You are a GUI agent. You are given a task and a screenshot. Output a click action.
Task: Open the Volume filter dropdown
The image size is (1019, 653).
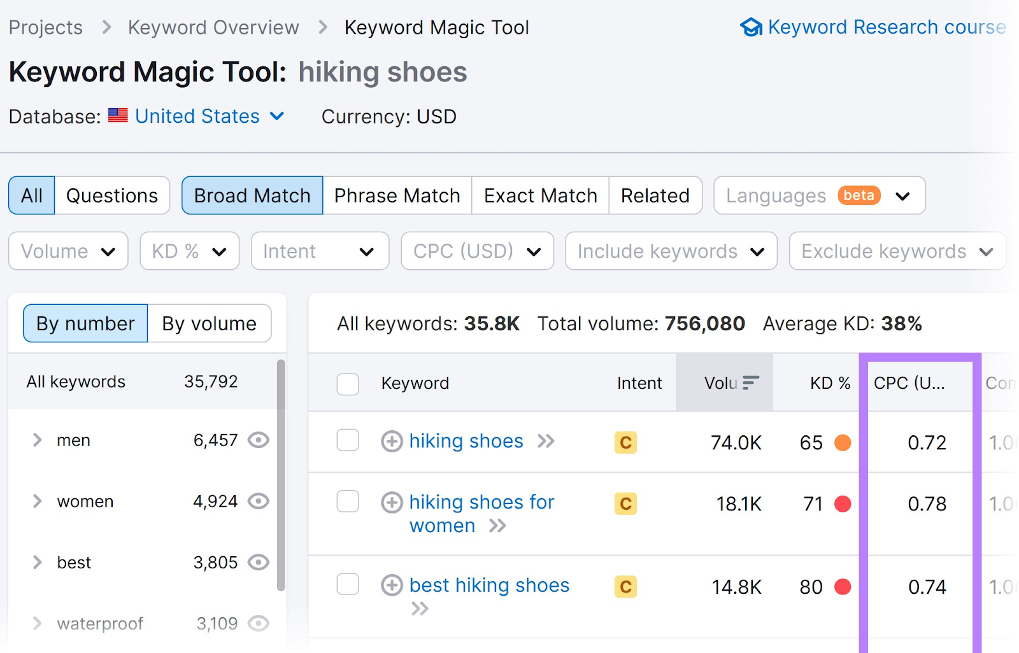click(x=67, y=251)
